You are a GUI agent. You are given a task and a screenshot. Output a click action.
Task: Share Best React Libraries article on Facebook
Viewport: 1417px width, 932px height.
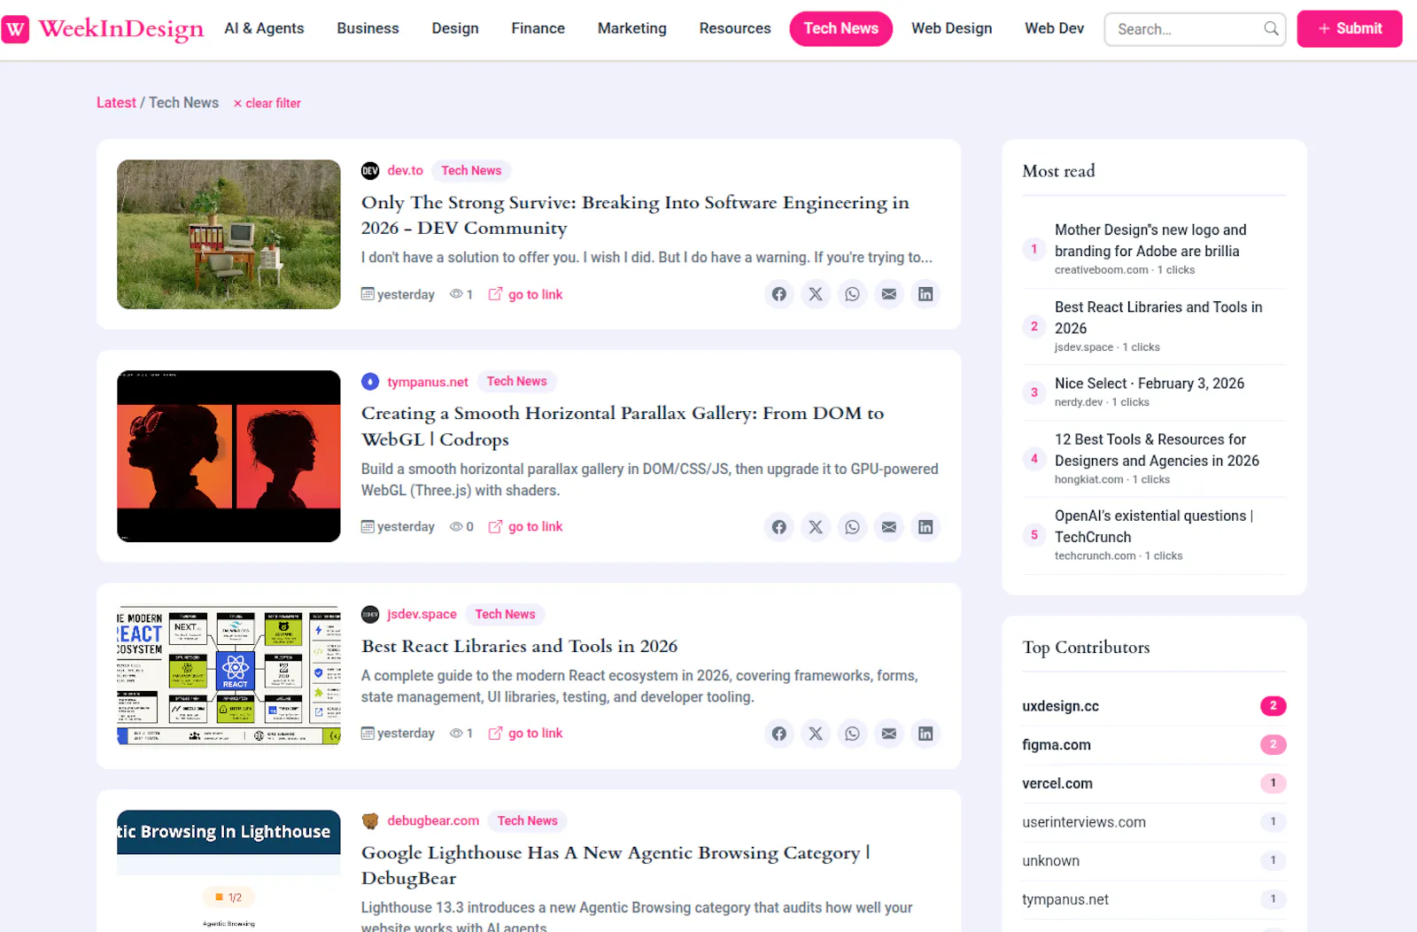[778, 734]
